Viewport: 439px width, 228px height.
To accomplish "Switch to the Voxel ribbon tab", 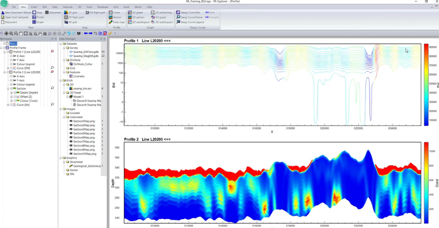I will [126, 7].
